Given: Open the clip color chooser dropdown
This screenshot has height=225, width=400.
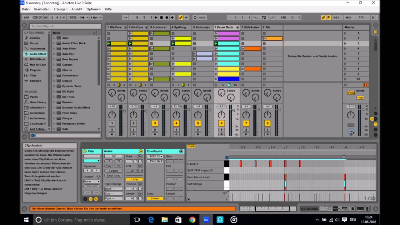Looking at the screenshot, I should pyautogui.click(x=92, y=161).
